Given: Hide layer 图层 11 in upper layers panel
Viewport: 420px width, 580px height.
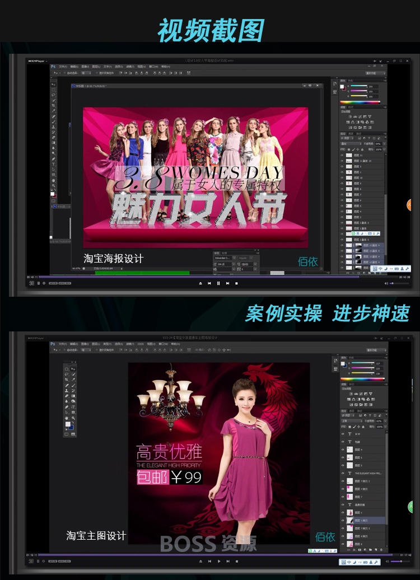Looking at the screenshot, I should 342,156.
